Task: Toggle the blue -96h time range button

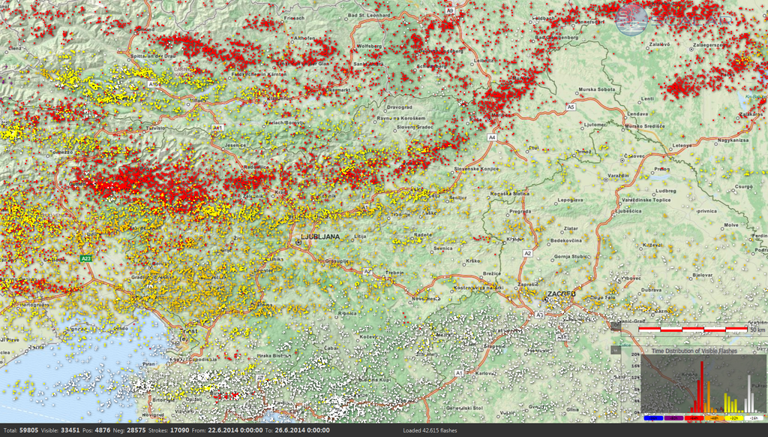Action: click(x=653, y=418)
